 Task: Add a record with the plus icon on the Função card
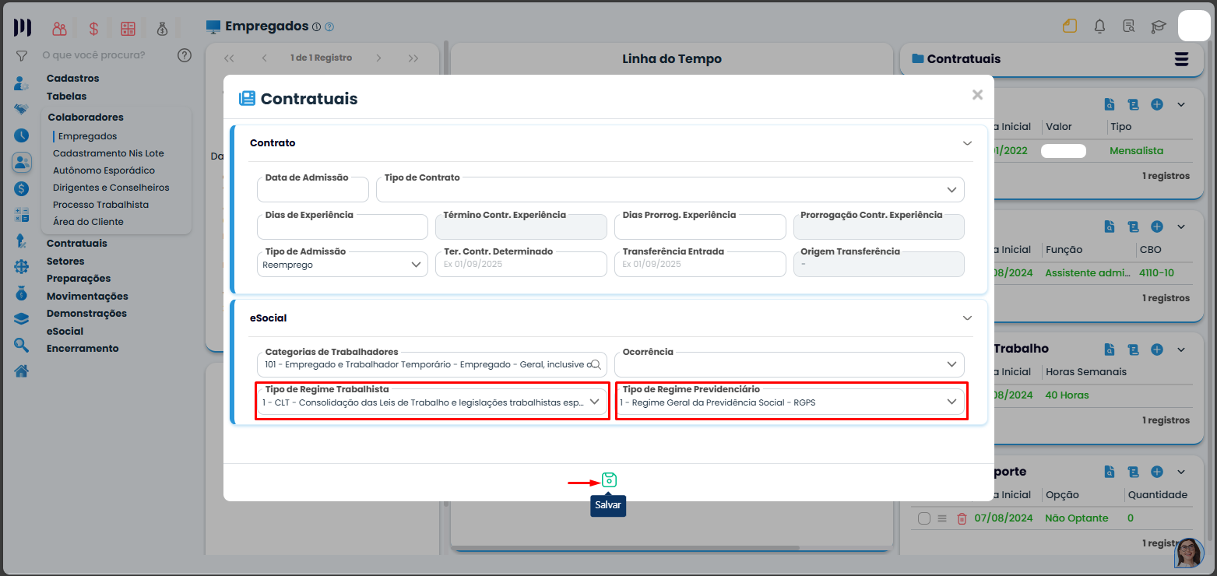coord(1157,227)
